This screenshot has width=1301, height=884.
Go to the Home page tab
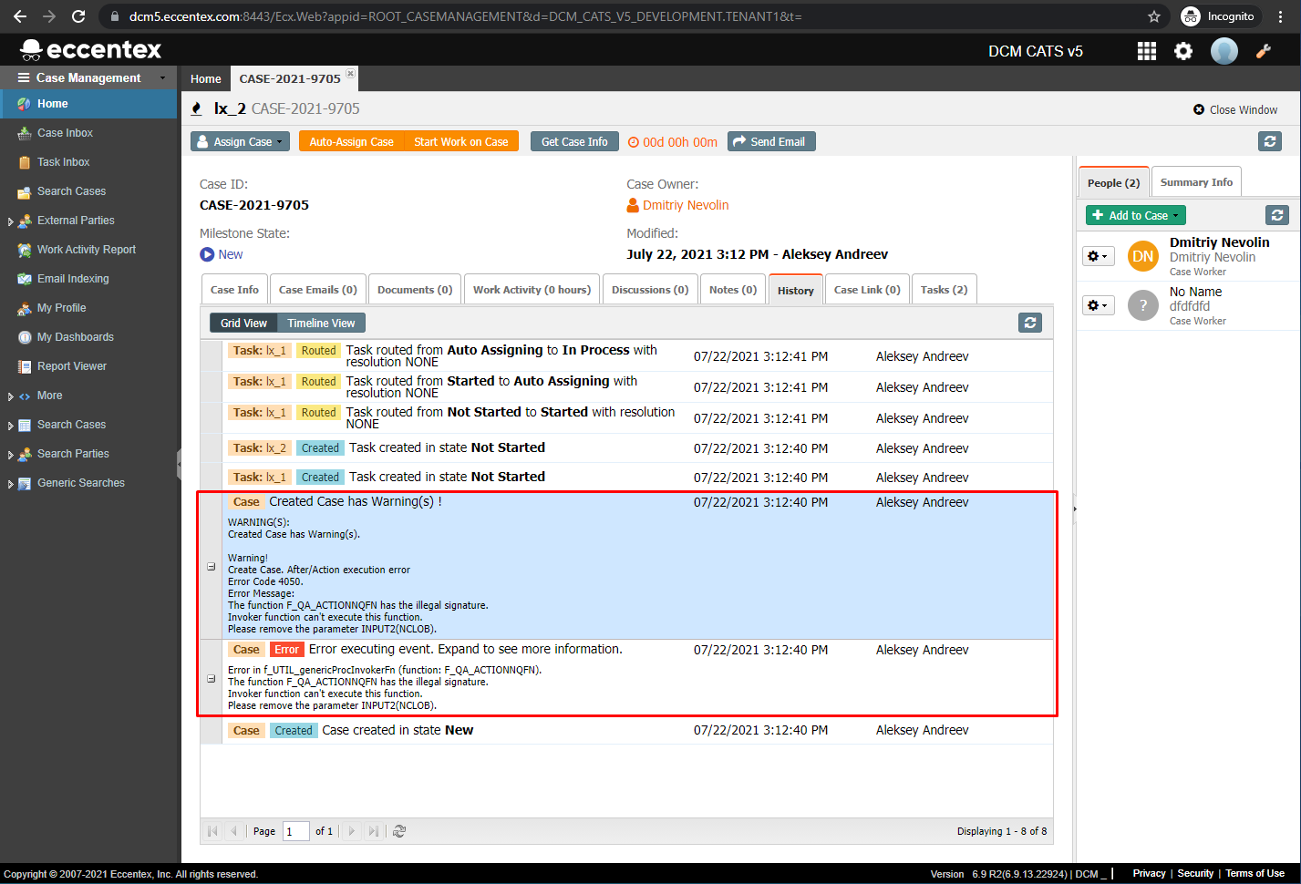[205, 78]
